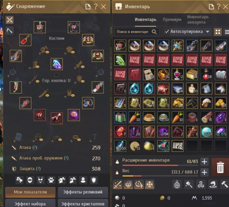Switch inventory to grid view icon
This screenshot has height=207, width=229.
coord(218,32)
